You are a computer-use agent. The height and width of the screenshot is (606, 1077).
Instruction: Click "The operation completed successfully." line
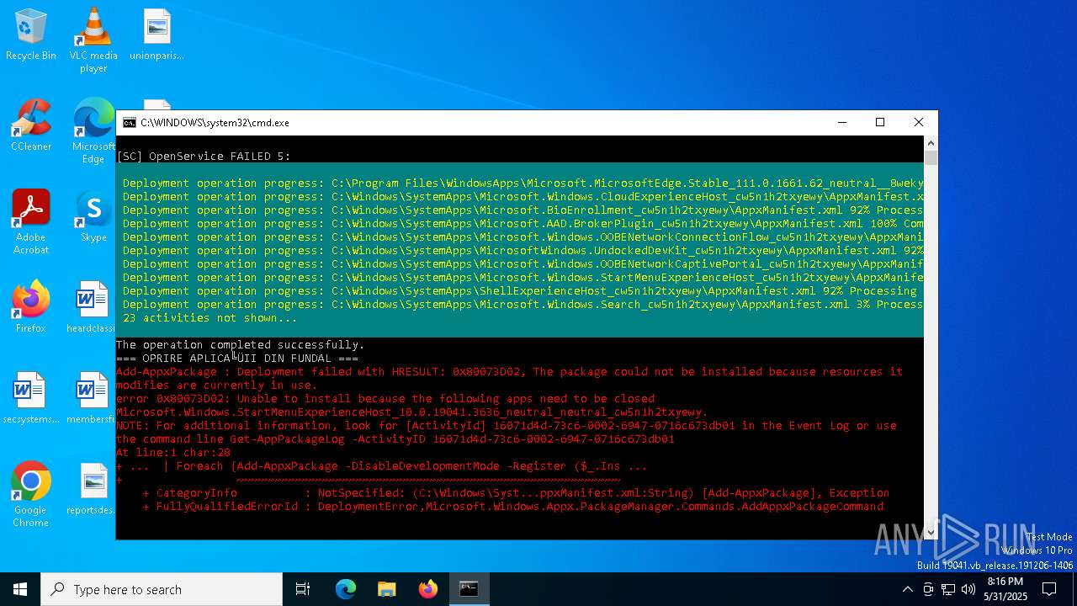pos(241,345)
